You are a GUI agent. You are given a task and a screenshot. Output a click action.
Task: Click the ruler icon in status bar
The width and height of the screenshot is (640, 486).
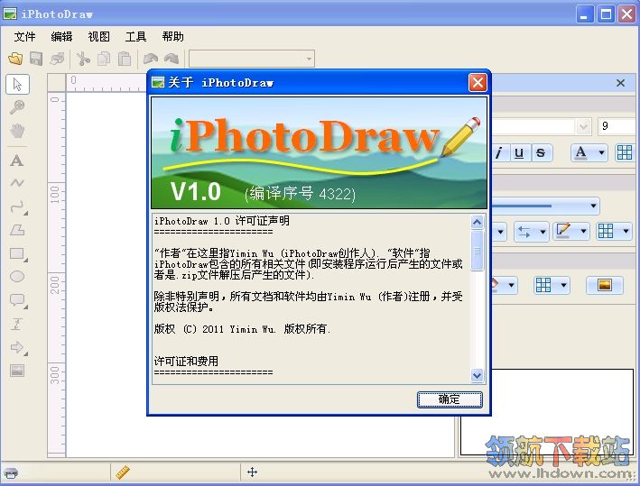(x=123, y=472)
